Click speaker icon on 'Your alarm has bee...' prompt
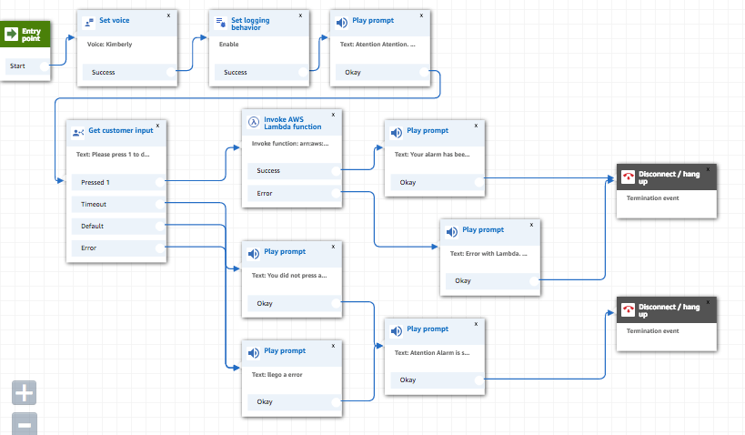Viewport: 745px width, 435px height. pos(397,133)
